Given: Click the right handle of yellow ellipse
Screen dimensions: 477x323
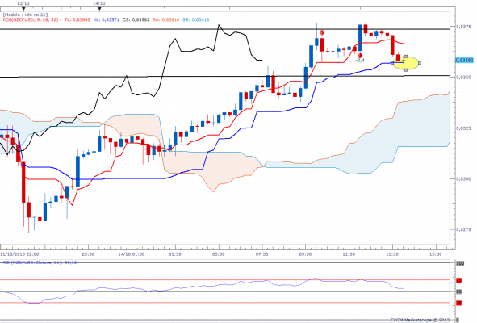Looking at the screenshot, I should point(420,63).
